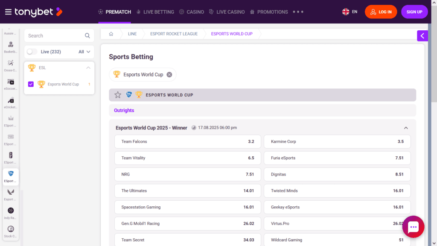Click the home icon in breadcrumb

112,34
